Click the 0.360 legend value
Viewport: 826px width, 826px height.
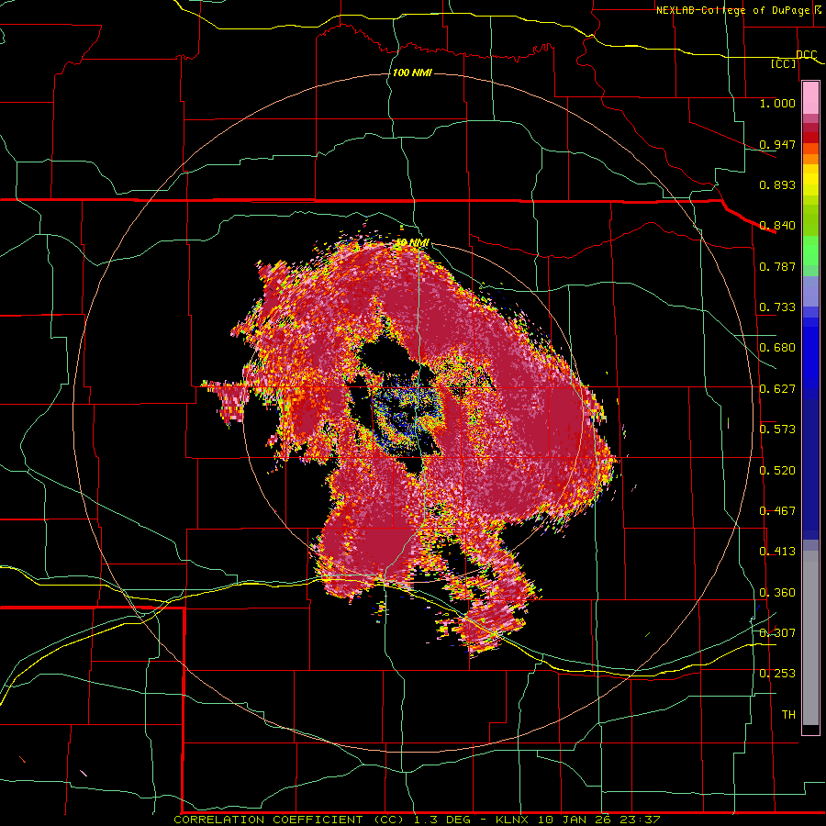pos(777,593)
